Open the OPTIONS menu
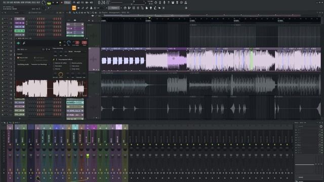 (28, 3)
